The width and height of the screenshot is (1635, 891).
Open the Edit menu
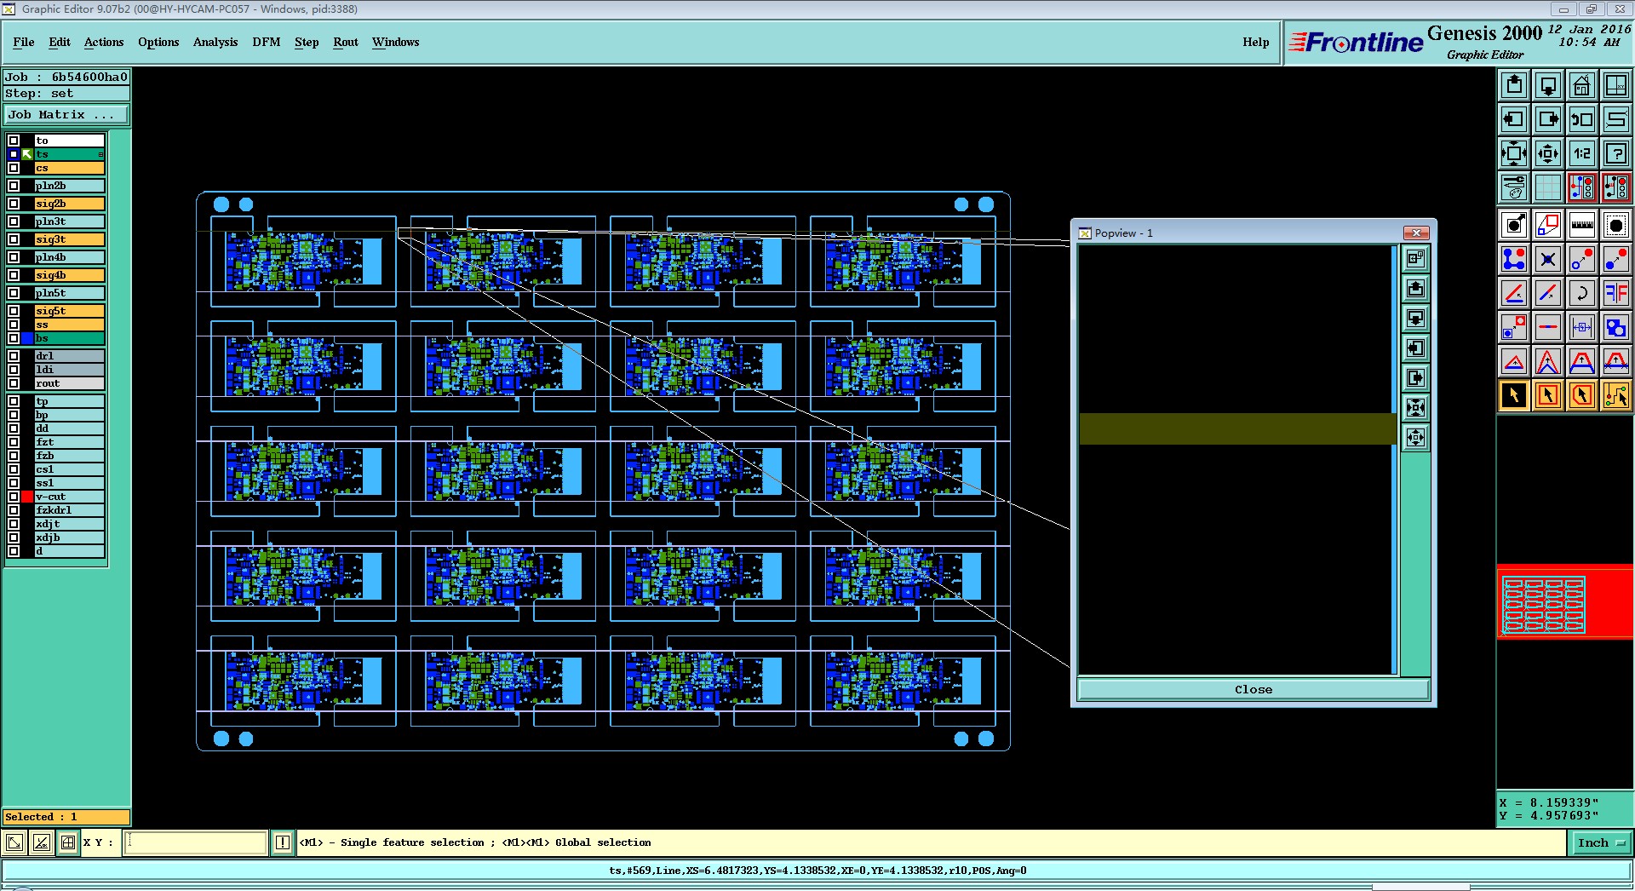[x=60, y=42]
